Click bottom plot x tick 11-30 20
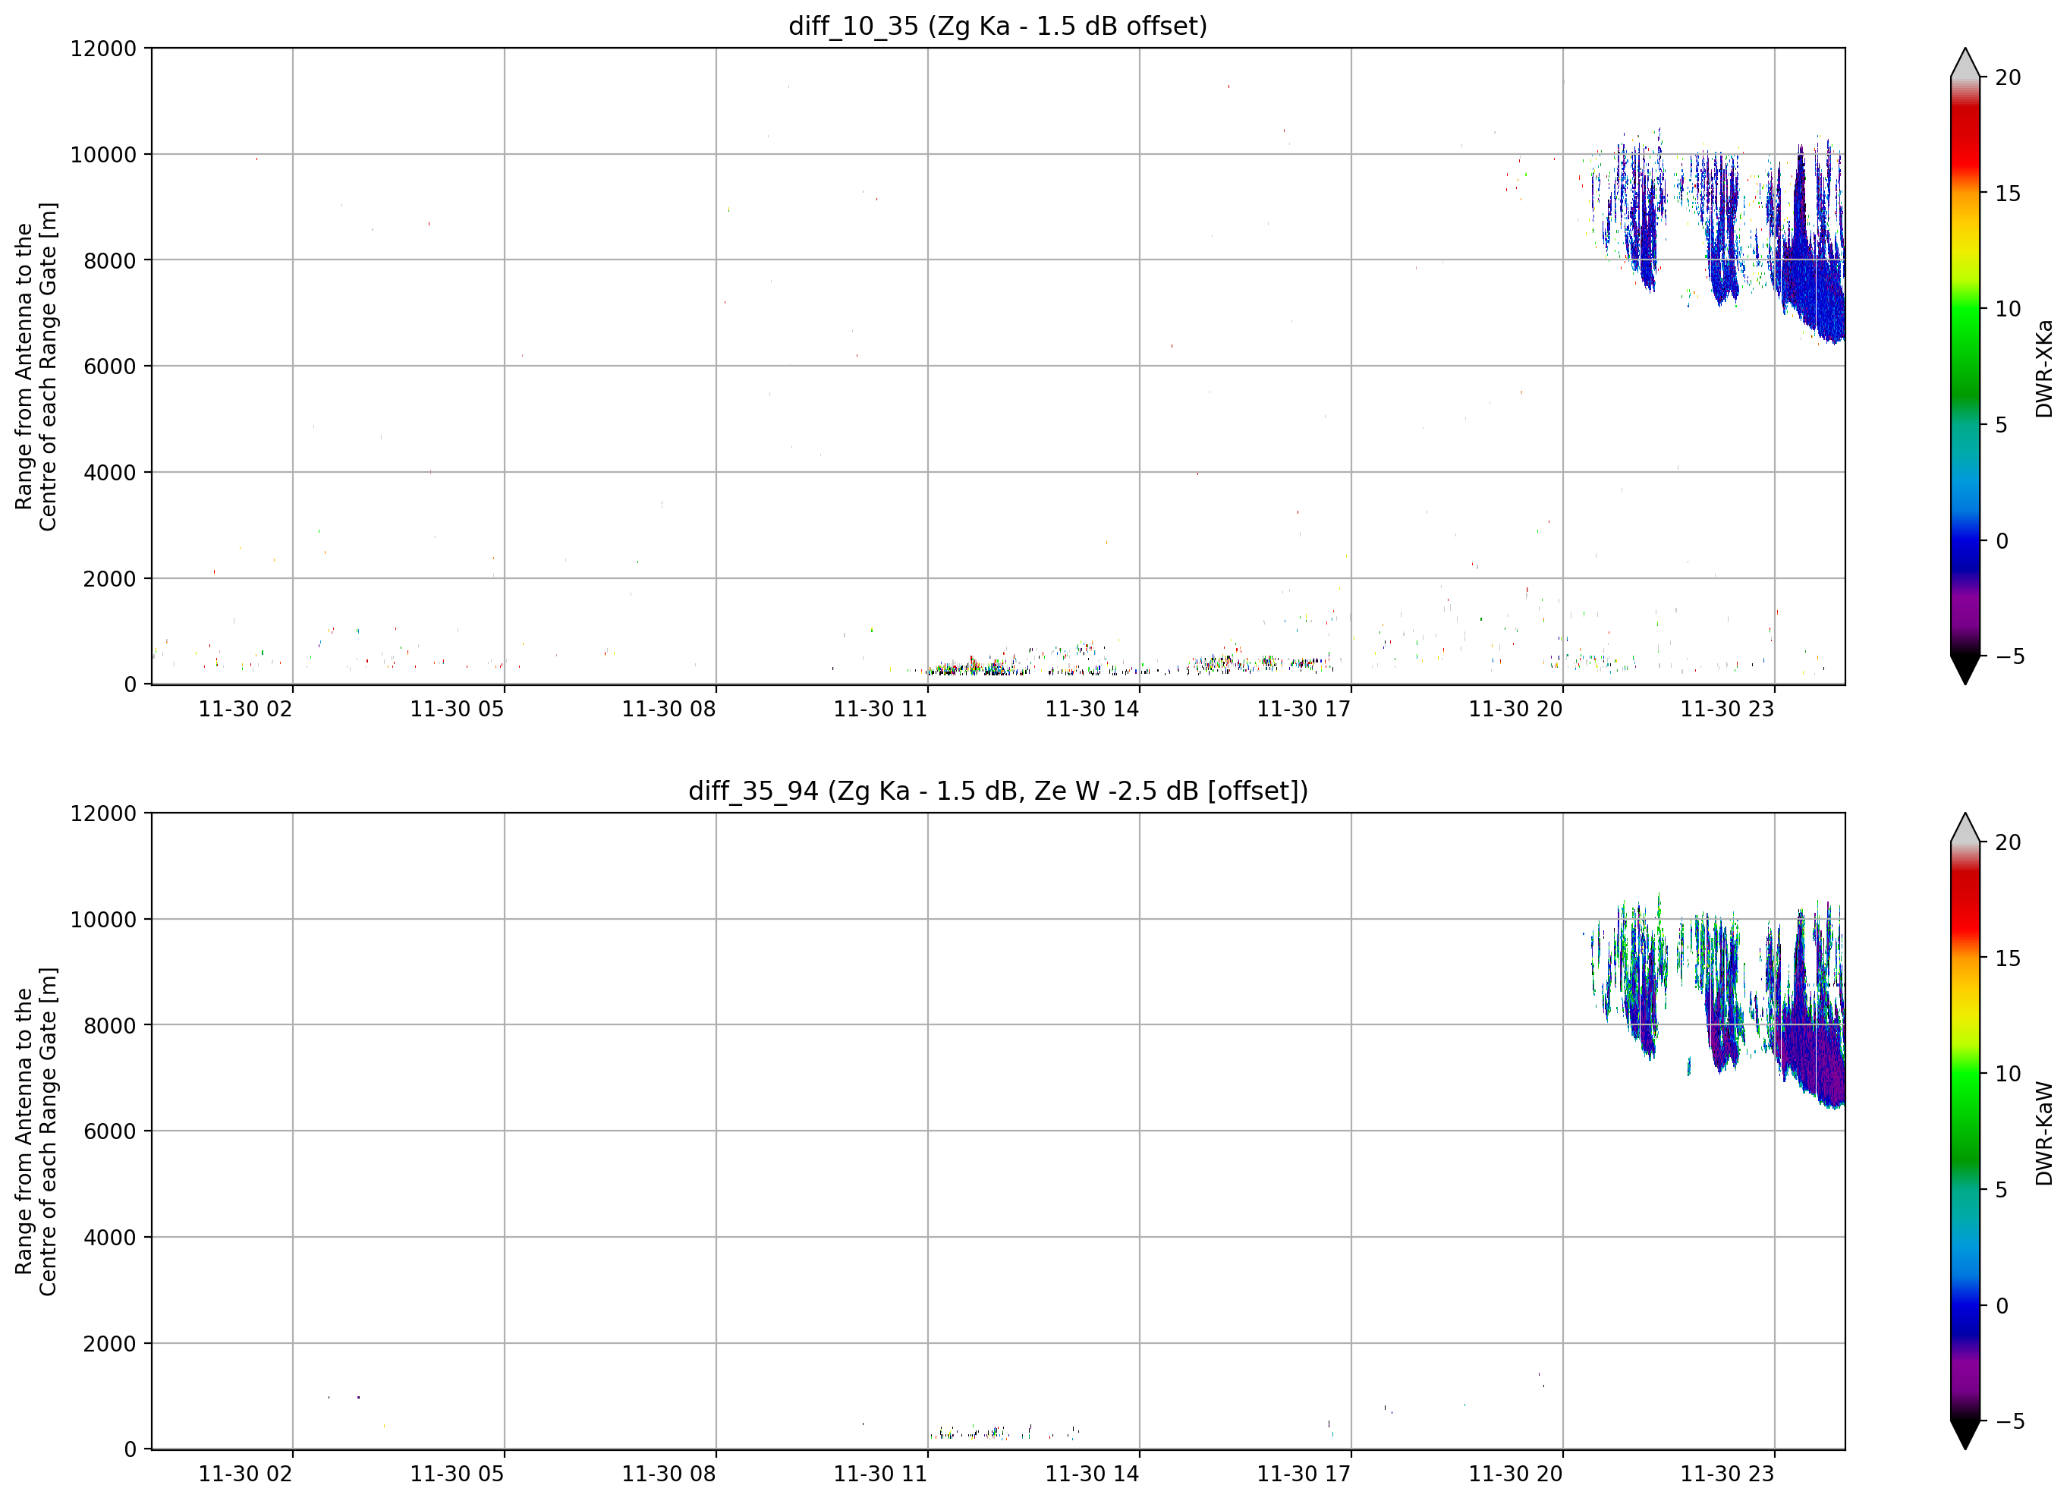The height and width of the screenshot is (1501, 2070). (x=1516, y=1474)
